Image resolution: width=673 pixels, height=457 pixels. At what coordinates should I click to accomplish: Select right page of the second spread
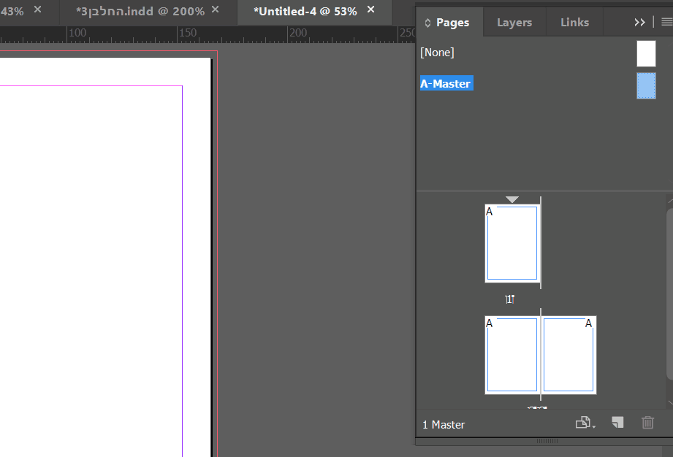(x=569, y=355)
